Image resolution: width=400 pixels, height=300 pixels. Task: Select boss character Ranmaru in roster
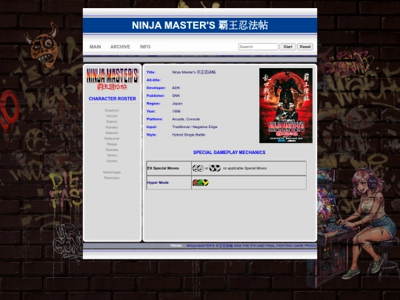tap(112, 178)
